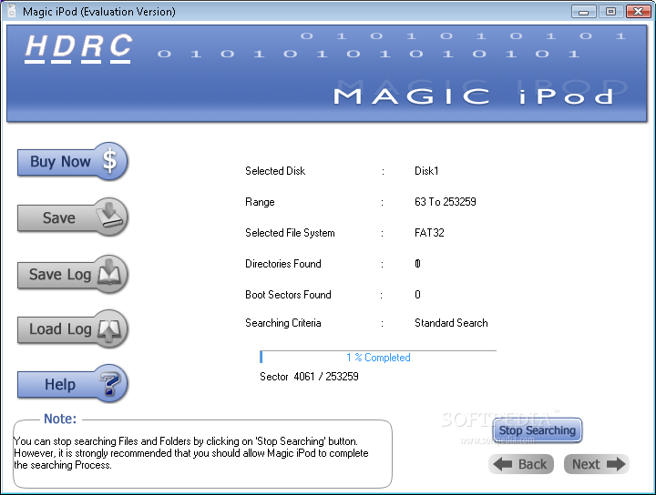Click the Magic iPod title bar icon

(12, 11)
